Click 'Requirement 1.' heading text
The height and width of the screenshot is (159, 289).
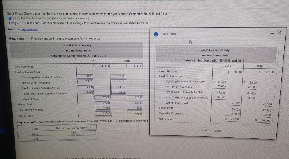point(20,39)
